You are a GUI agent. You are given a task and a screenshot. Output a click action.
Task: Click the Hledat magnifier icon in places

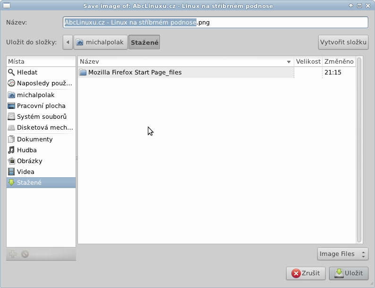click(11, 72)
